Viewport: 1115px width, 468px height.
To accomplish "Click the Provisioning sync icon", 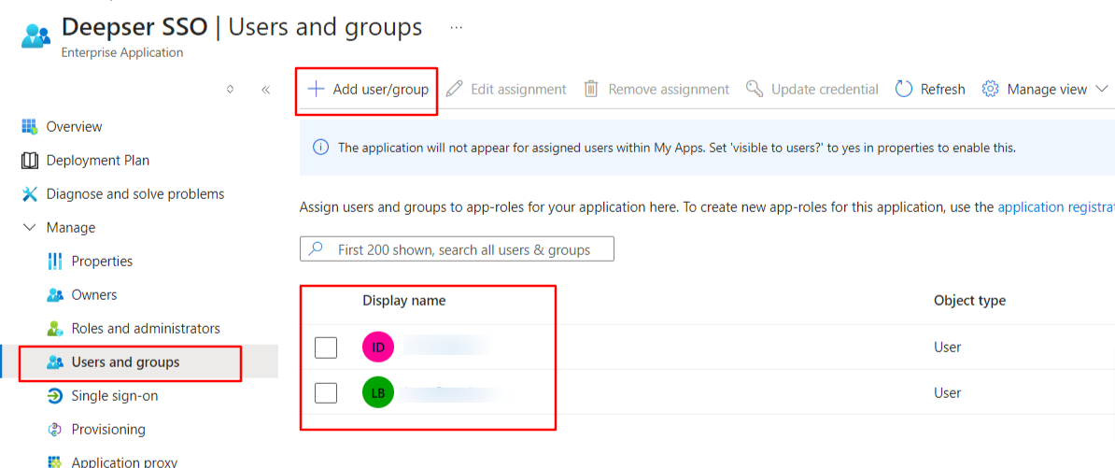I will (x=55, y=430).
